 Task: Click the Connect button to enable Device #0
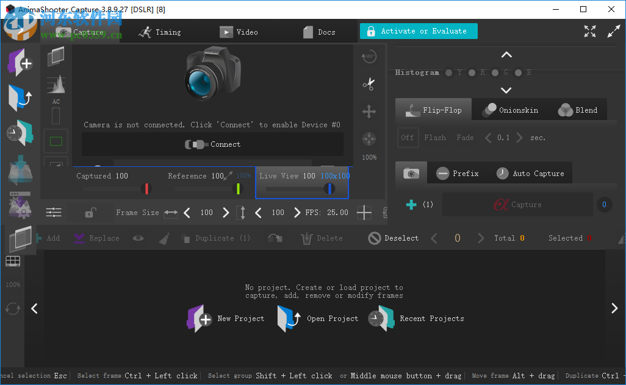(212, 144)
